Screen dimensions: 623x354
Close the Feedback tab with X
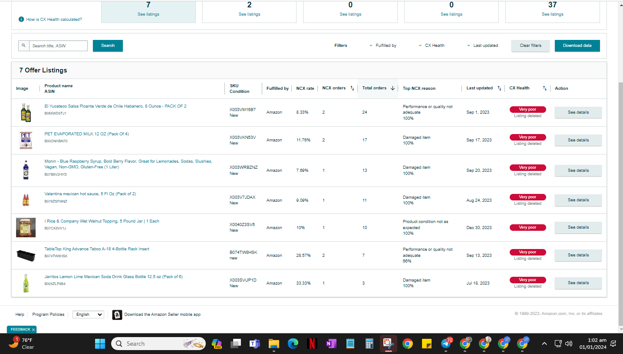point(33,330)
